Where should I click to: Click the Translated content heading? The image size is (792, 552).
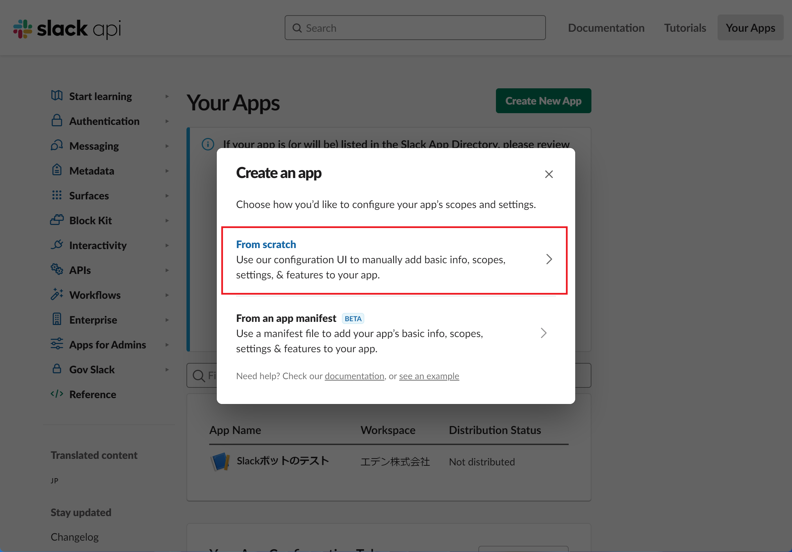coord(94,455)
